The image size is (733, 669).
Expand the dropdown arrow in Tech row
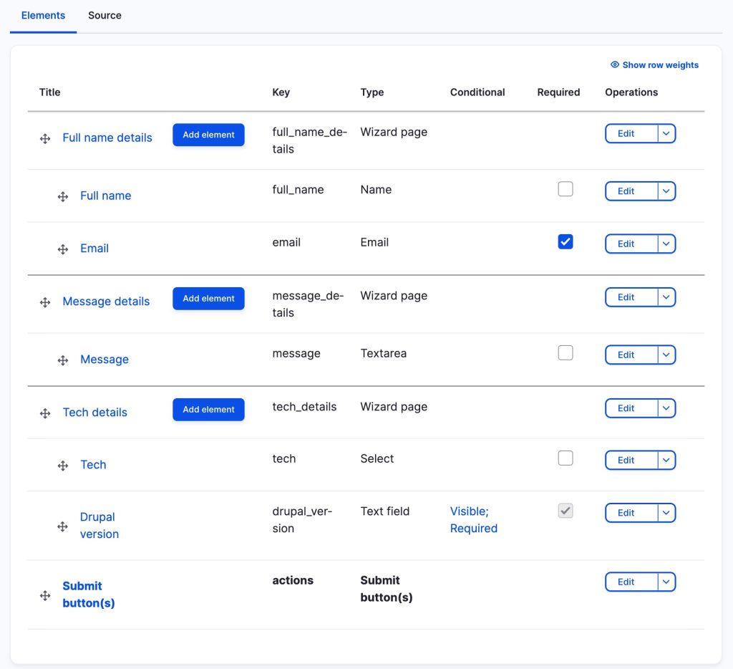666,460
